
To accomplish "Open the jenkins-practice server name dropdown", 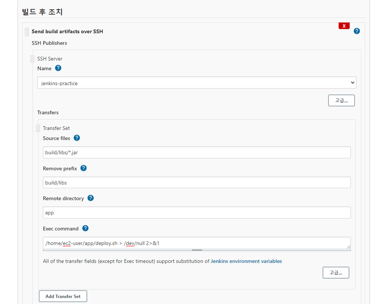I will point(196,83).
